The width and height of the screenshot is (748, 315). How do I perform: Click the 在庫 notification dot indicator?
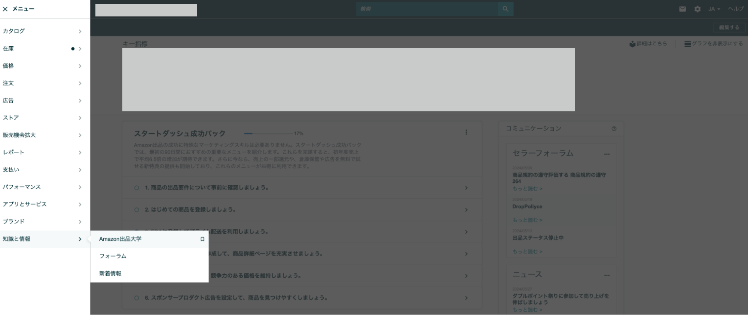click(x=73, y=49)
